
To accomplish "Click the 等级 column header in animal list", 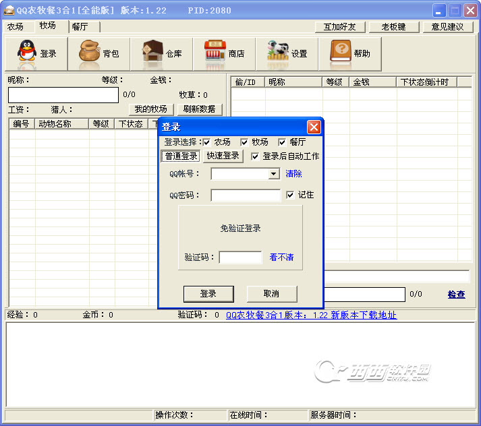I will tap(102, 124).
